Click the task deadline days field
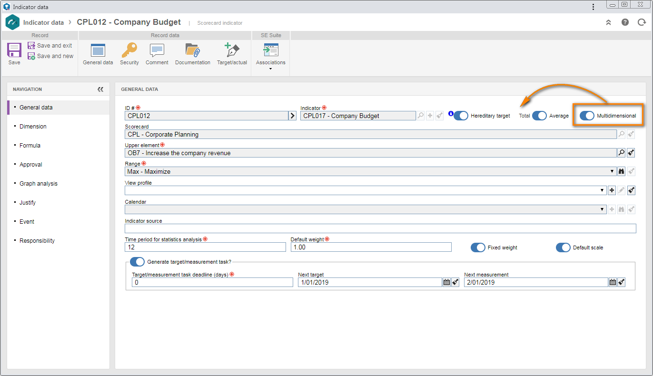 tap(213, 282)
